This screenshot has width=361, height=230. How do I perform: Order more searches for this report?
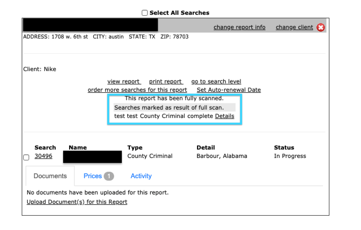click(x=137, y=90)
